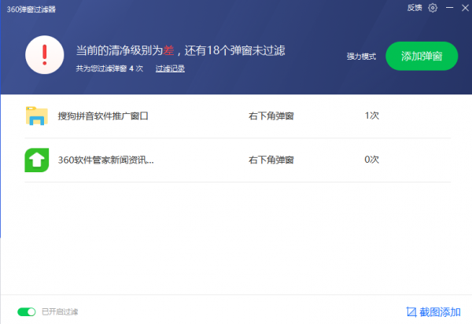The width and height of the screenshot is (472, 324).
Task: Click the 截图添加 crop icon
Action: (x=411, y=311)
